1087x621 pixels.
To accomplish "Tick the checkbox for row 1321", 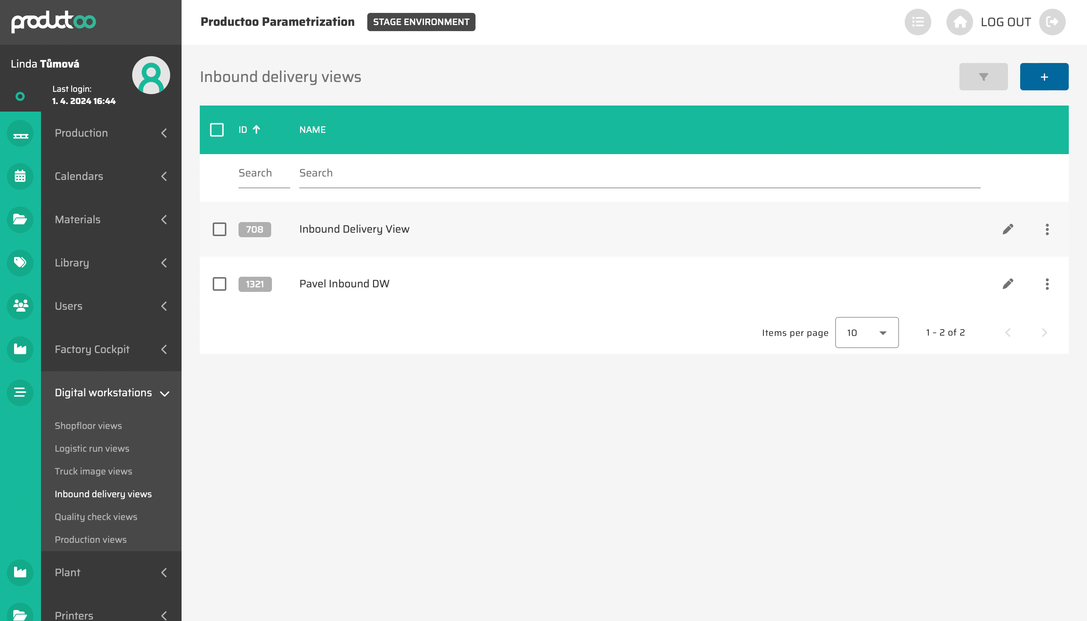I will click(x=220, y=284).
